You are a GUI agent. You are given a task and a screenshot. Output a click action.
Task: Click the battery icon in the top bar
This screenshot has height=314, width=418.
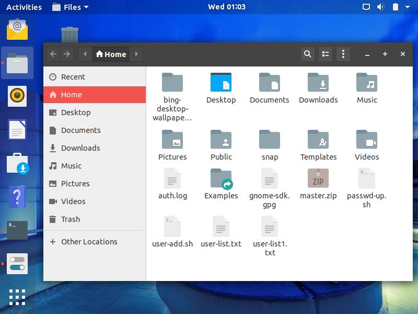click(396, 7)
